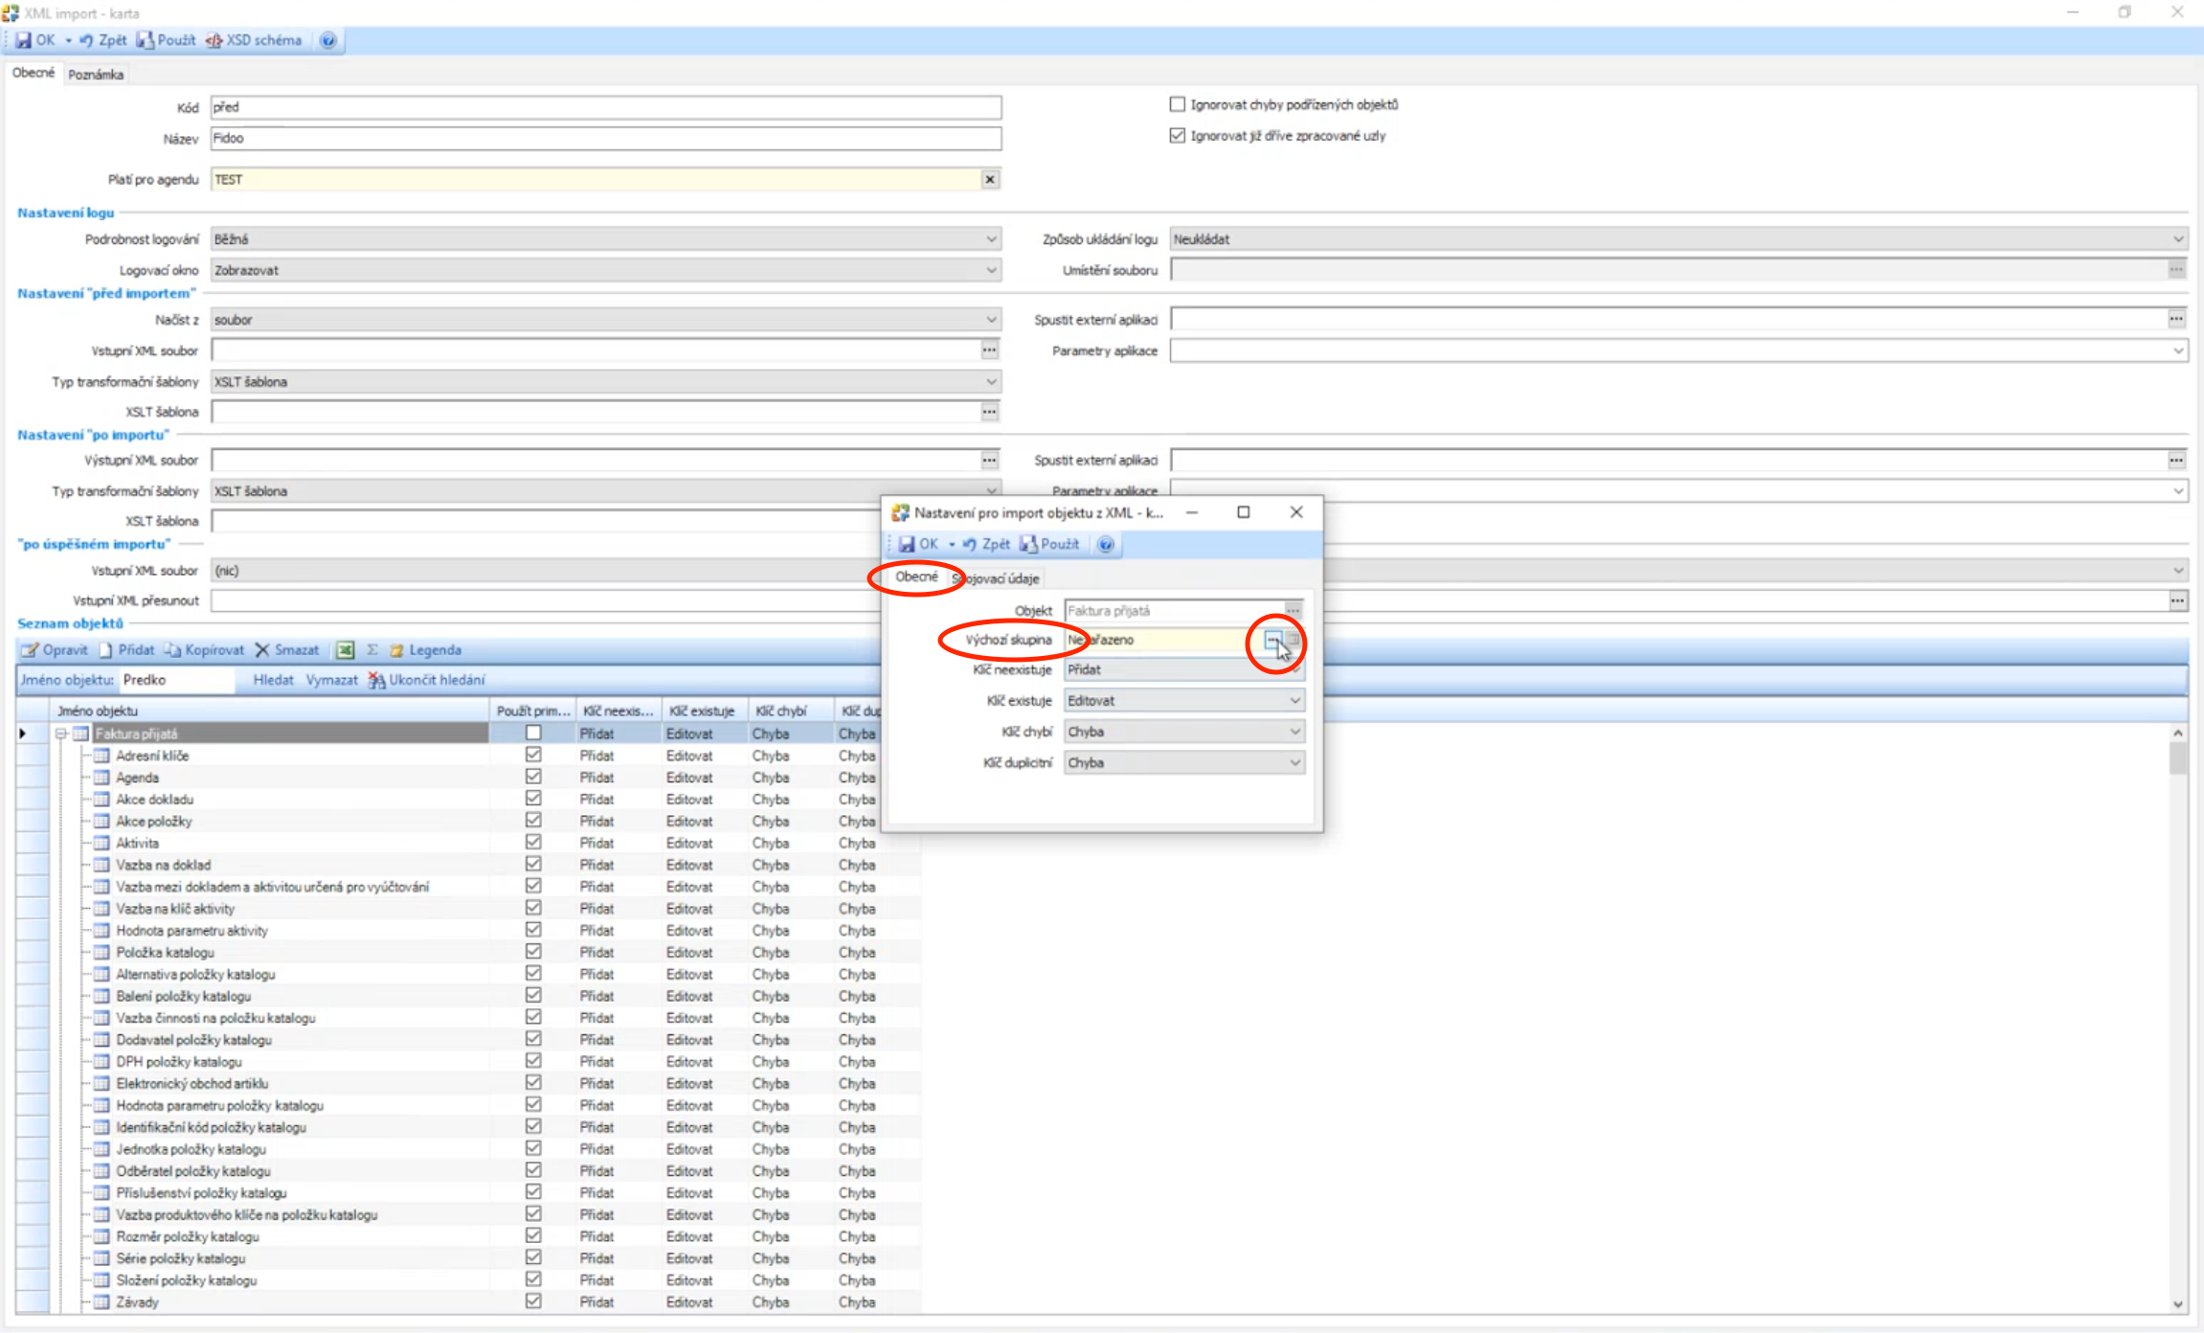Screen dimensions: 2204x1333
Task: Browse for Umístění souboru log path
Action: coord(2176,270)
